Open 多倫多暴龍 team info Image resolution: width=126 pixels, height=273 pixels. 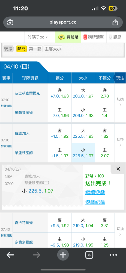(24, 242)
